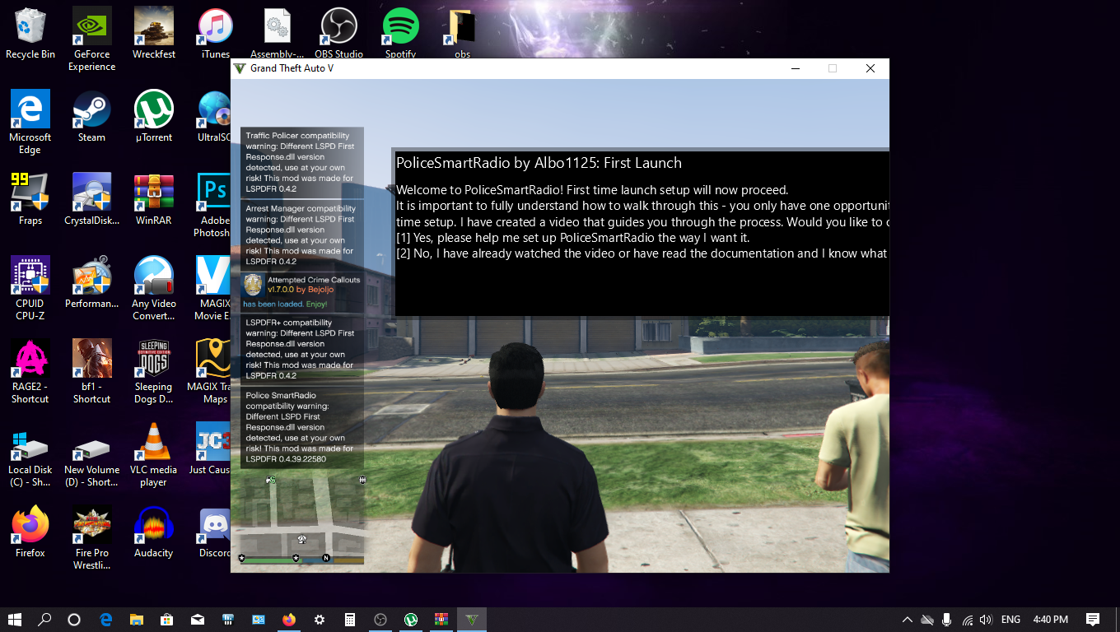Open the Mail app from the taskbar

coord(197,620)
